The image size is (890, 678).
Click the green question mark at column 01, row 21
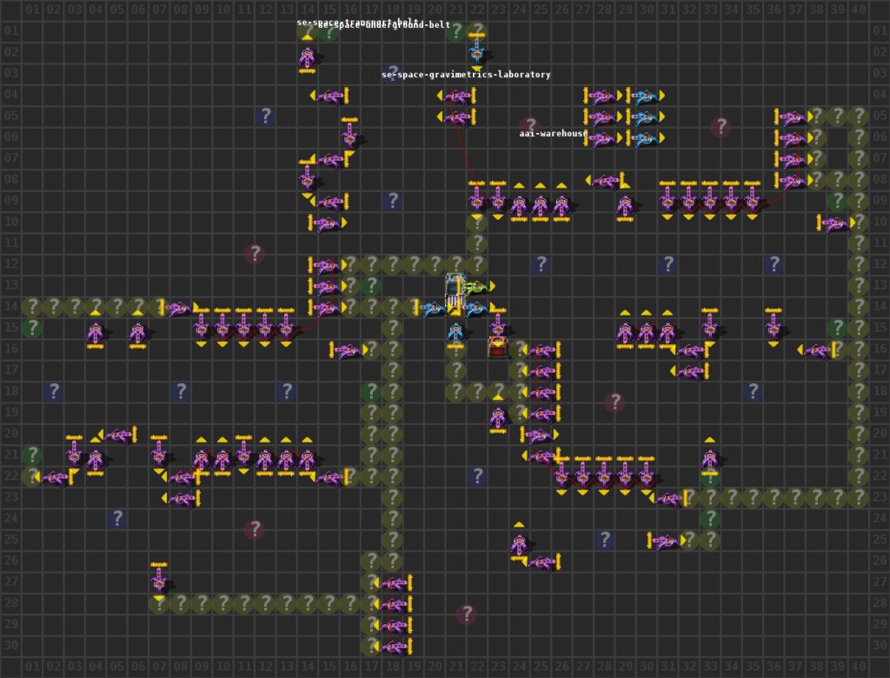point(32,455)
